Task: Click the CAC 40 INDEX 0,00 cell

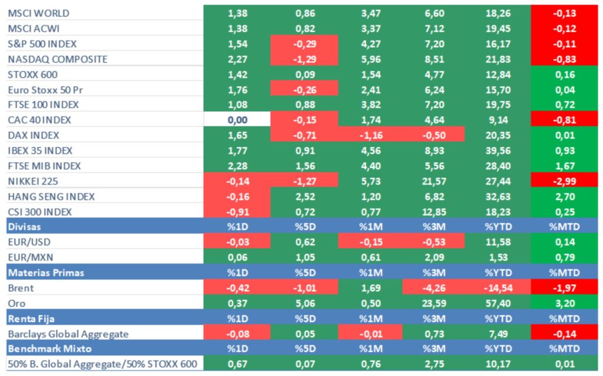Action: coord(237,120)
